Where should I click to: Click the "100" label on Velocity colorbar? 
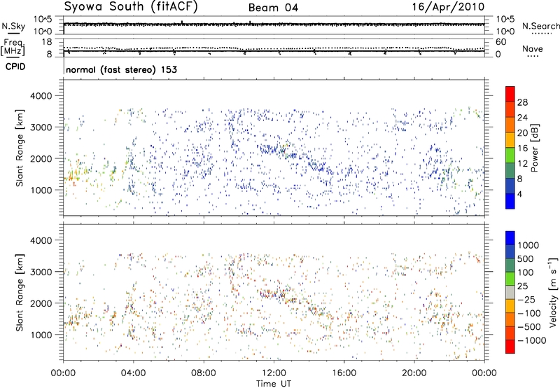pyautogui.click(x=526, y=272)
